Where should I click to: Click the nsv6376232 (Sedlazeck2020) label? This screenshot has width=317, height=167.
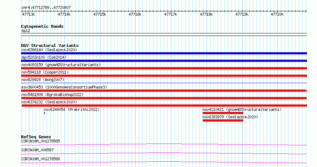49,102
